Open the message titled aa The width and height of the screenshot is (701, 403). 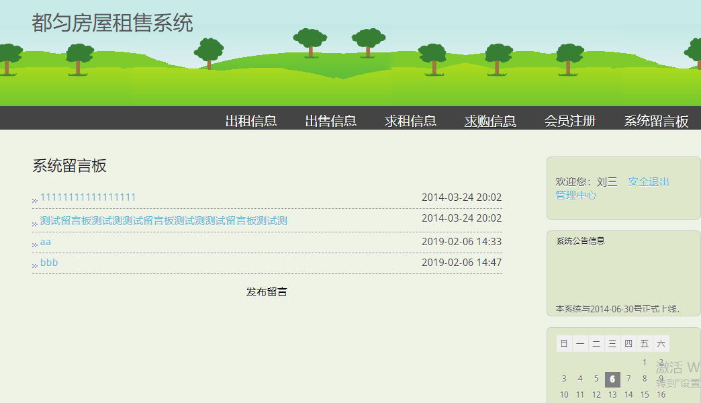pos(46,242)
